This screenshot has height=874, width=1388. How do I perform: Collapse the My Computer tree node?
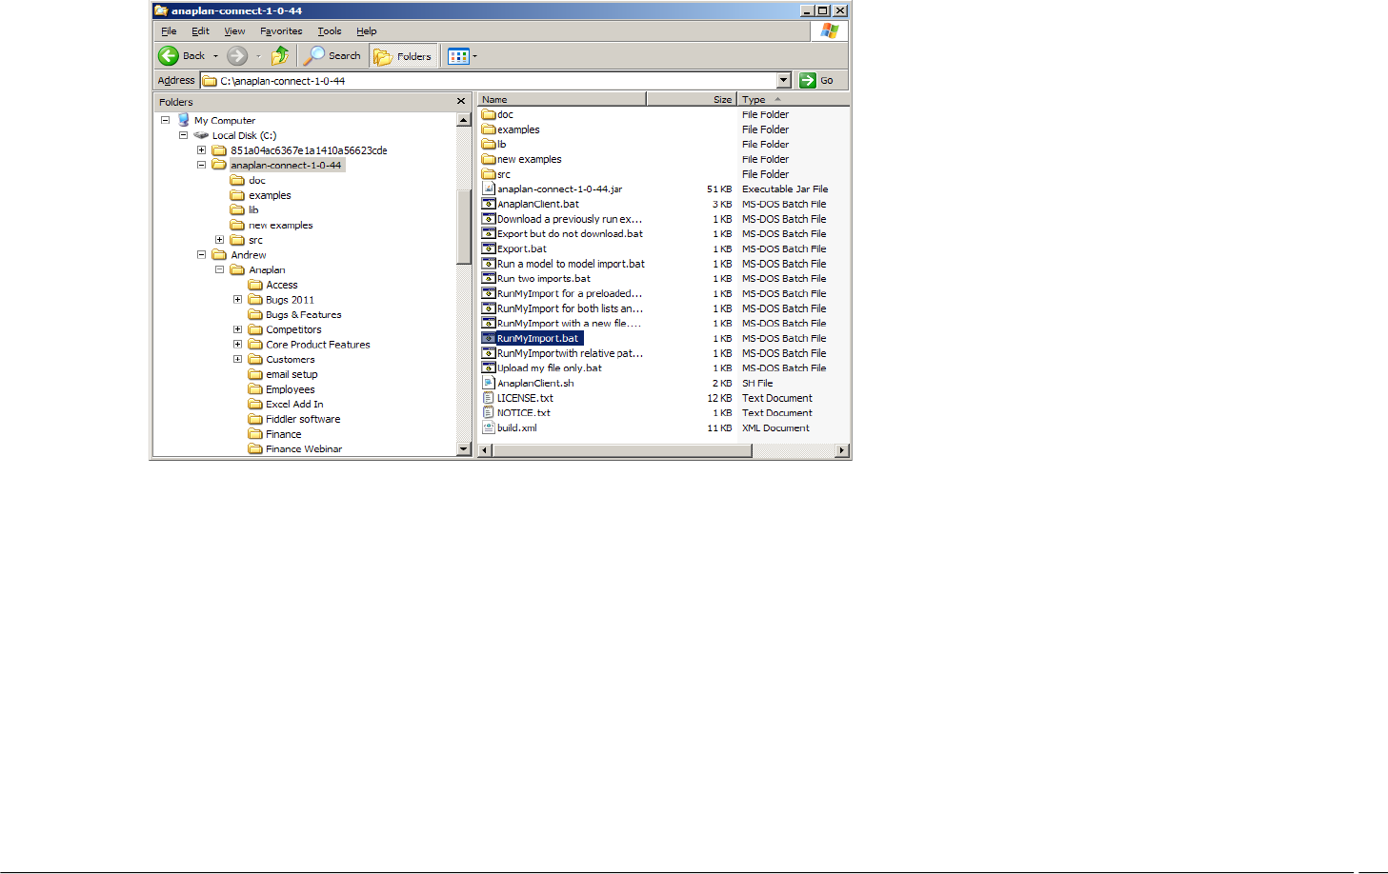(165, 121)
